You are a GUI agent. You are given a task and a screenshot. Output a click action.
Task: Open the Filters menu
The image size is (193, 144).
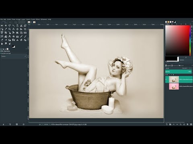[38, 19]
